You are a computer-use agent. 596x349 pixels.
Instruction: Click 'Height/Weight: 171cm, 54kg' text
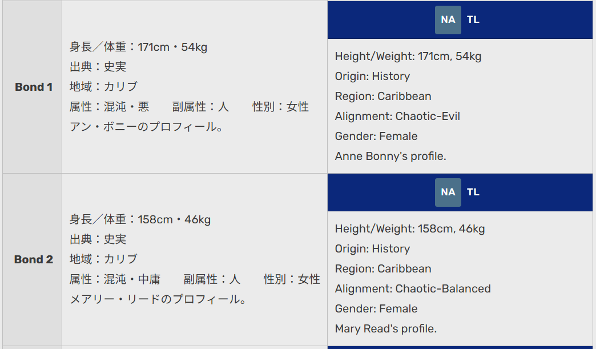(x=408, y=57)
